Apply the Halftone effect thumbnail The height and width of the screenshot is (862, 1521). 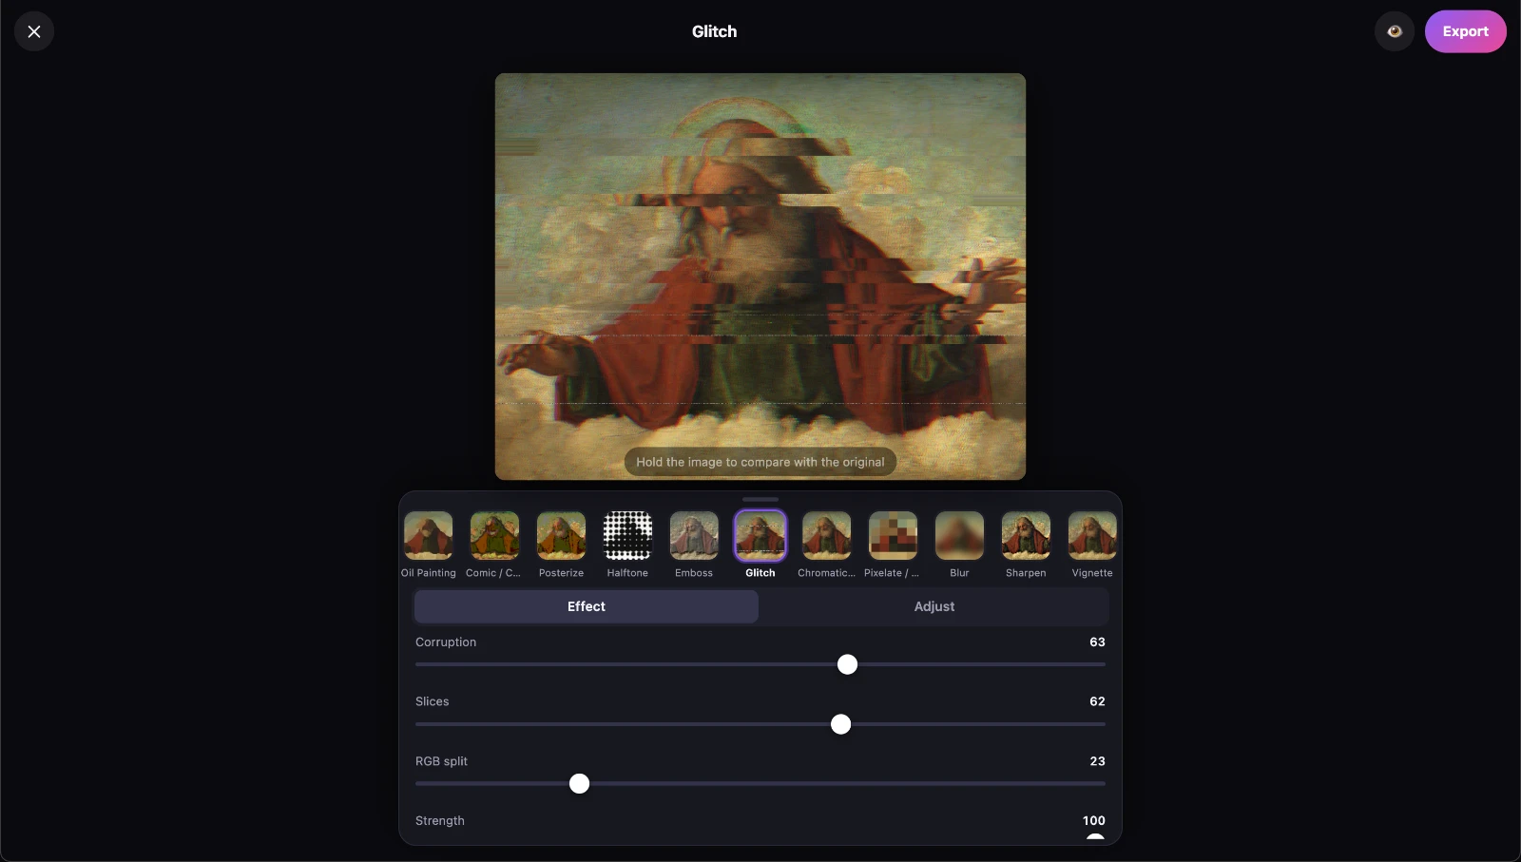coord(627,535)
